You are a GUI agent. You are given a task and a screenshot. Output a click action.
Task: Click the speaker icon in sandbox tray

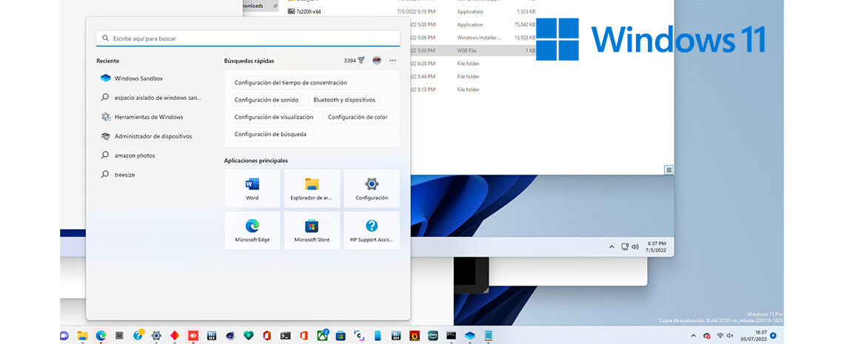(x=635, y=246)
